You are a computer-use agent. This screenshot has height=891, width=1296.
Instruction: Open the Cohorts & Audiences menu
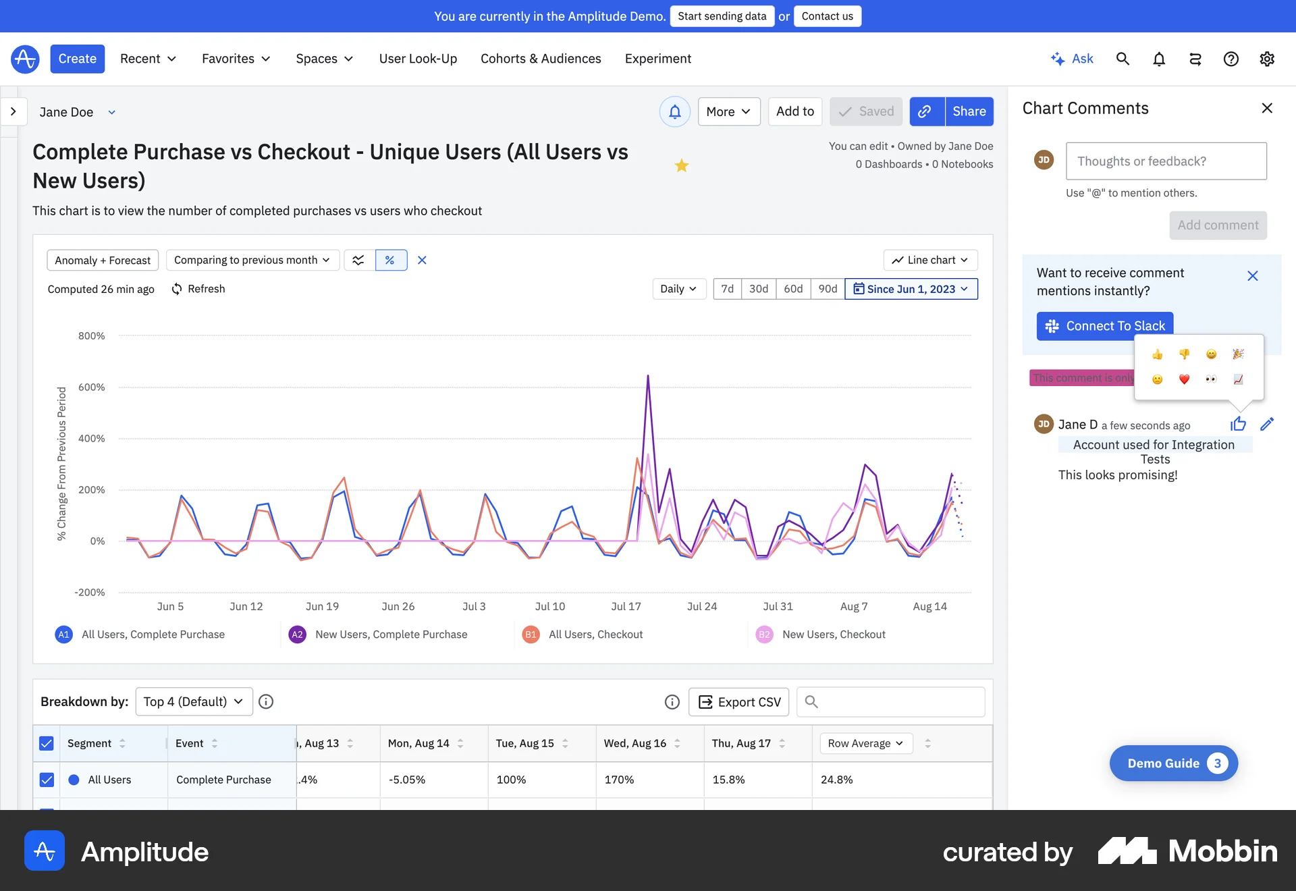(541, 59)
